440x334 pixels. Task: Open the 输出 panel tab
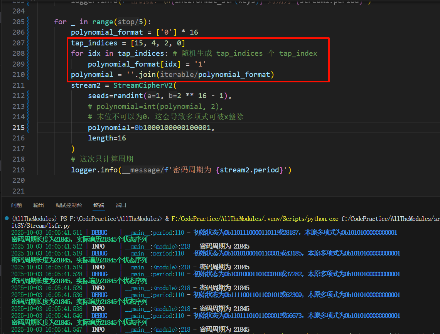point(39,205)
